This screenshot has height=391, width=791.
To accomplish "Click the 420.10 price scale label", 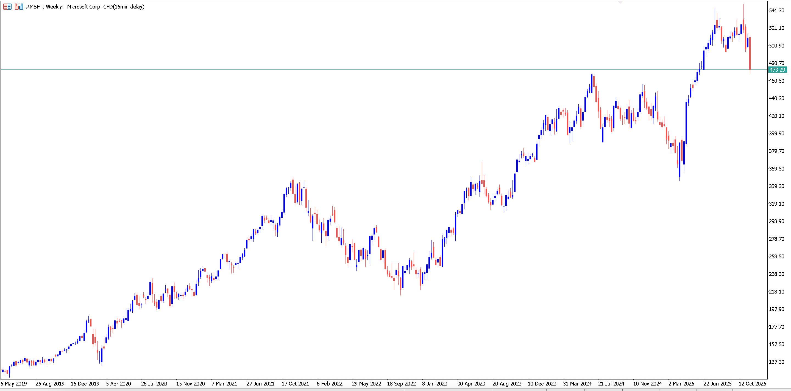I will click(776, 116).
